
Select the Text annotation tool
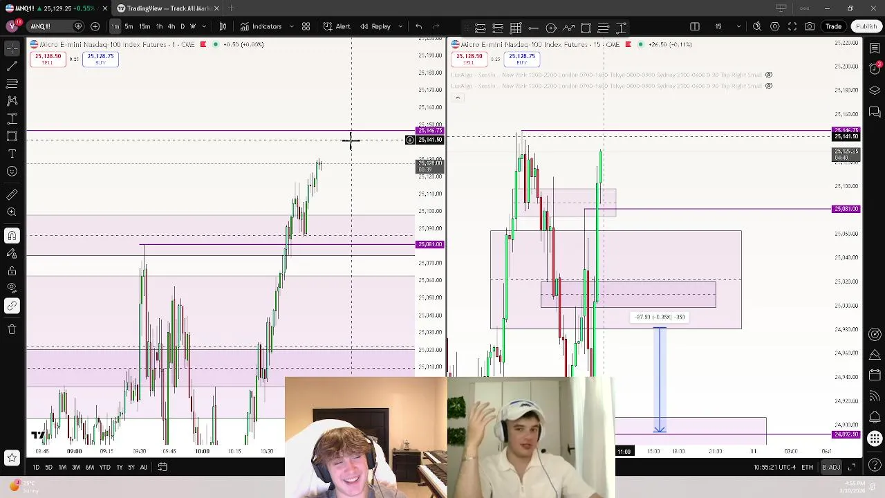pos(12,154)
